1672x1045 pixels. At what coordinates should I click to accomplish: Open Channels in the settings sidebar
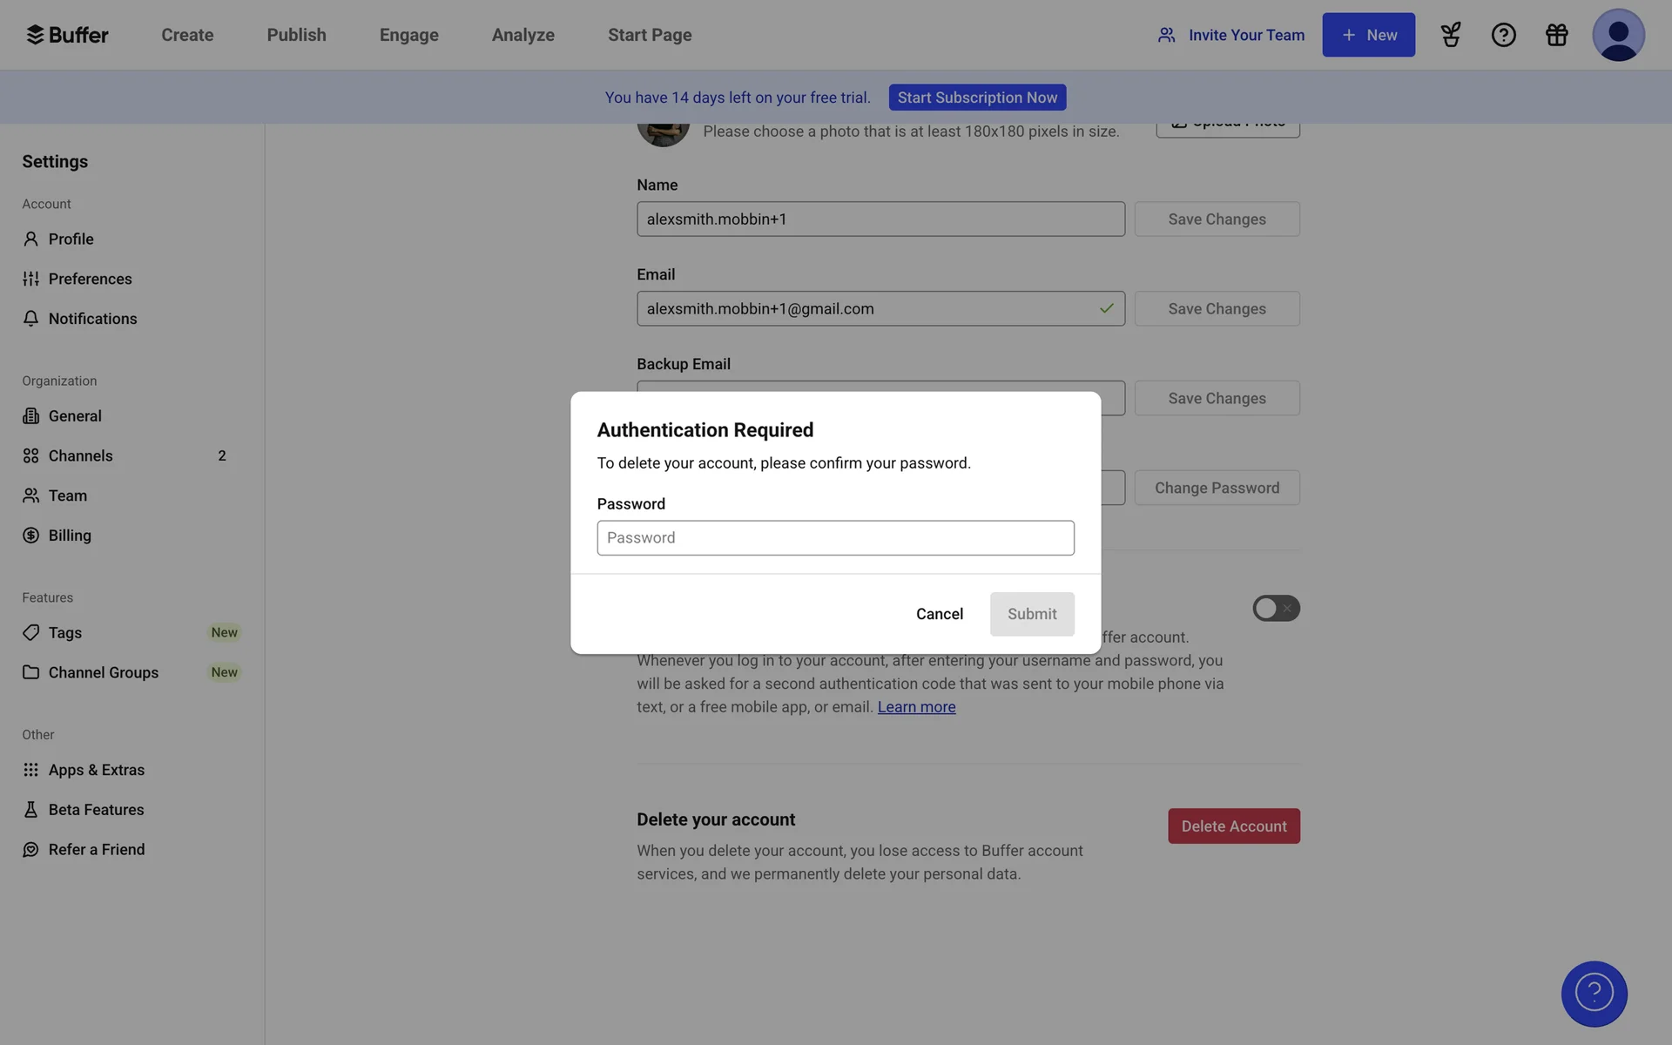pyautogui.click(x=80, y=455)
